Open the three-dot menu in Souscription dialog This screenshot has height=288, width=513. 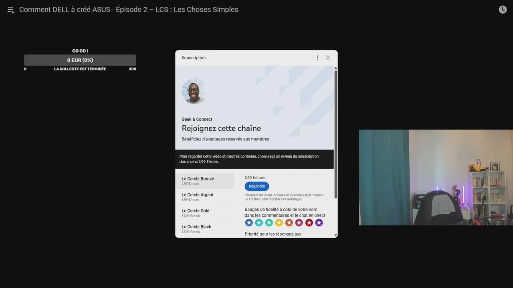[317, 58]
